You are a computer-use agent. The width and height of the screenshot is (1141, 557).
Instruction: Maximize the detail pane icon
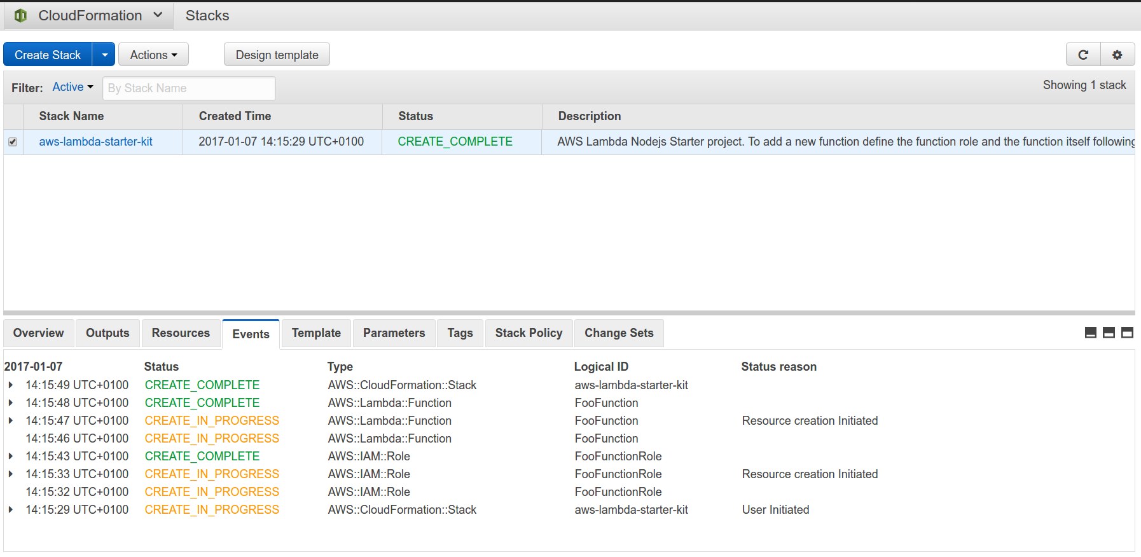tap(1127, 333)
